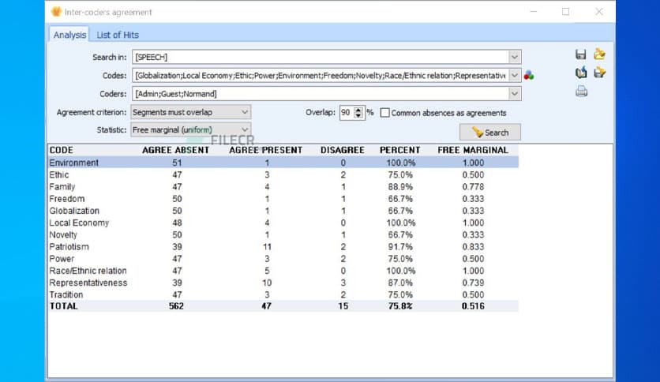Click the total disagree value 15
Image resolution: width=660 pixels, height=382 pixels.
[x=343, y=306]
